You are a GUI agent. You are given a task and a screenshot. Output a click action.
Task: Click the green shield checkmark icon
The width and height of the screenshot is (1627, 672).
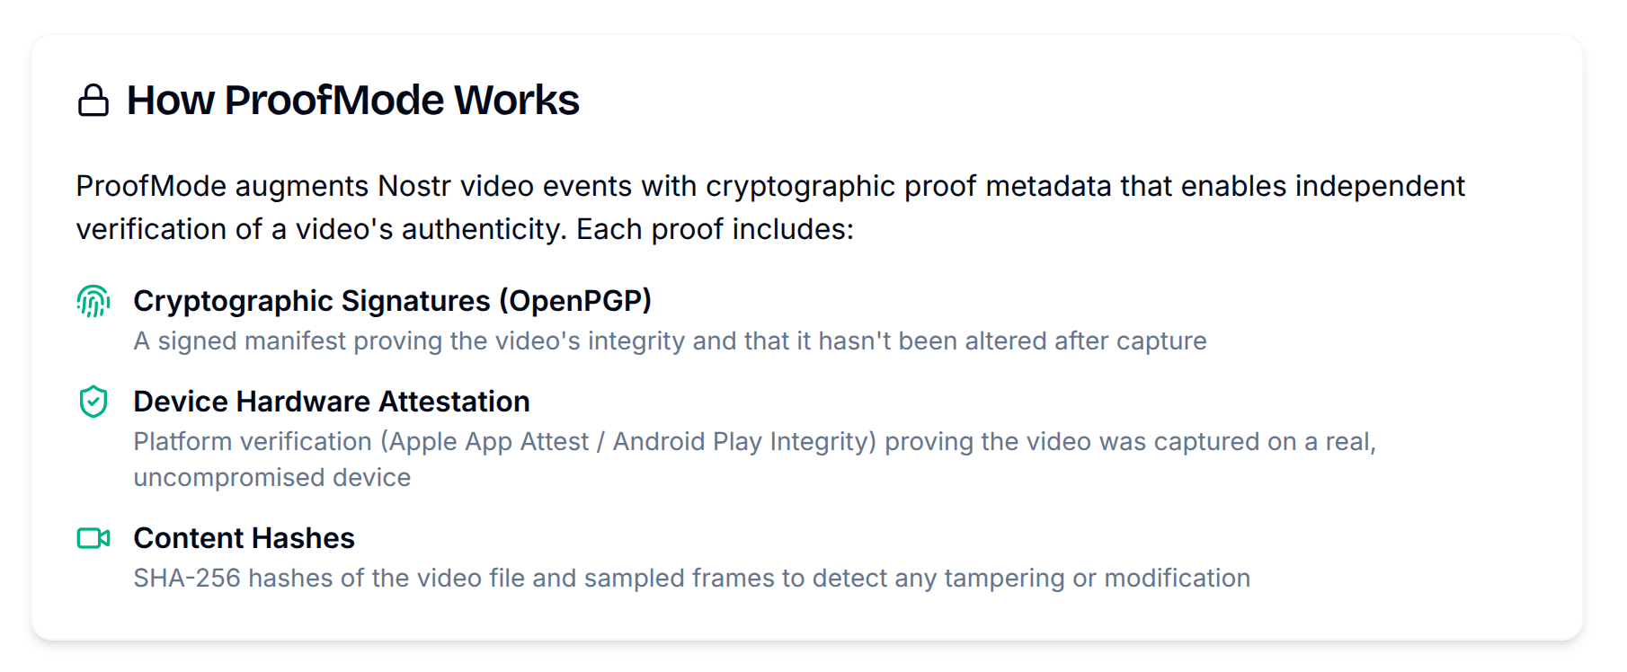(93, 402)
